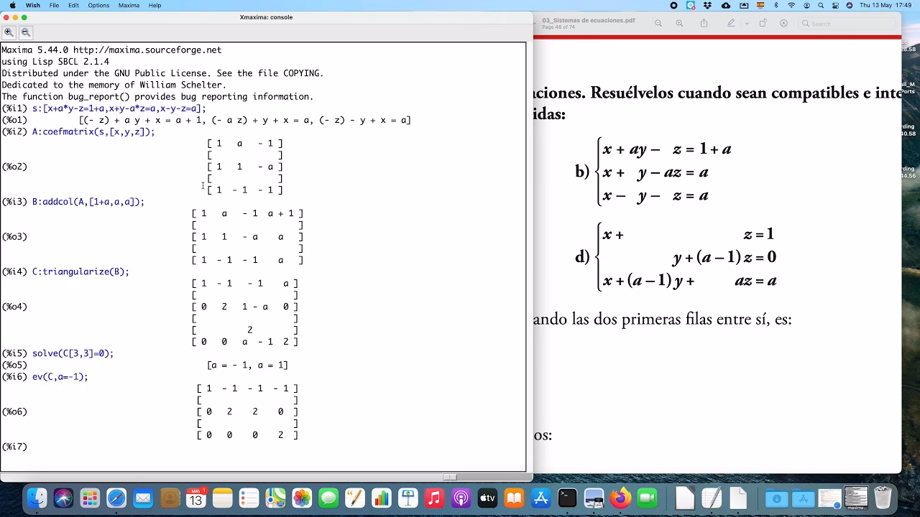Zoom out in the Preview PDF toolbar
Screen dimensions: 920x517
pos(658,24)
